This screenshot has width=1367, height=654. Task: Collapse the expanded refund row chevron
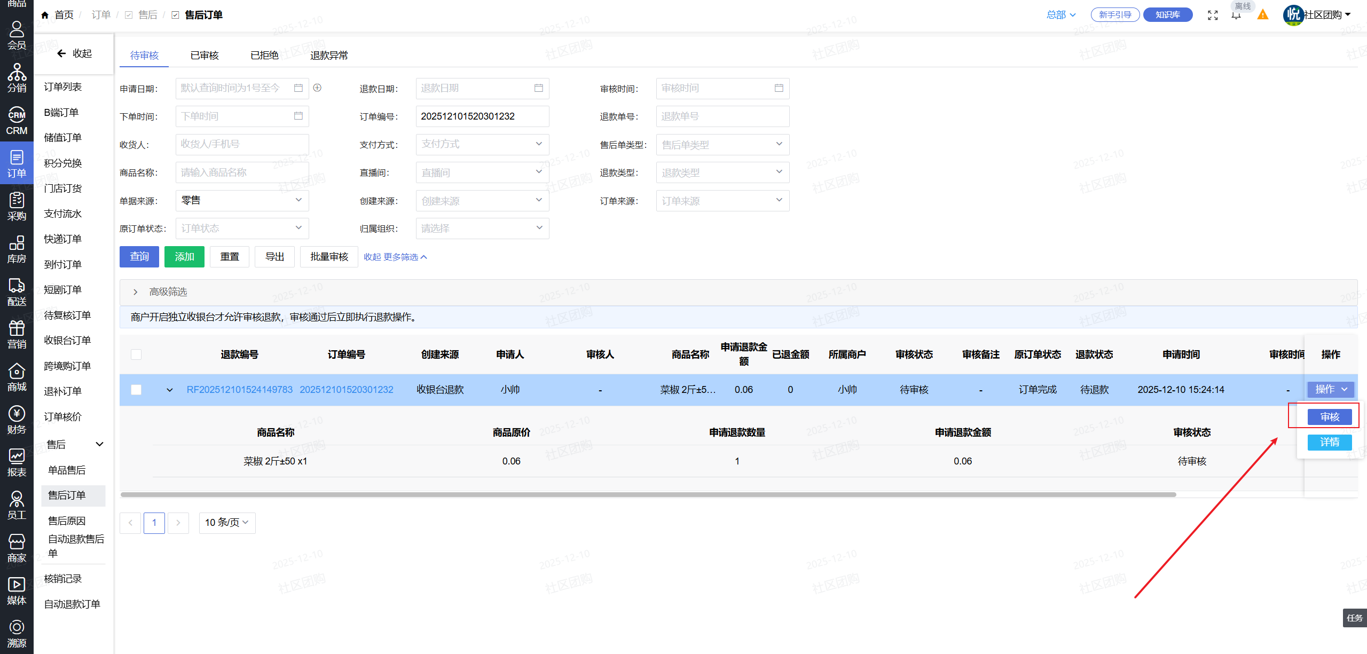click(x=169, y=390)
